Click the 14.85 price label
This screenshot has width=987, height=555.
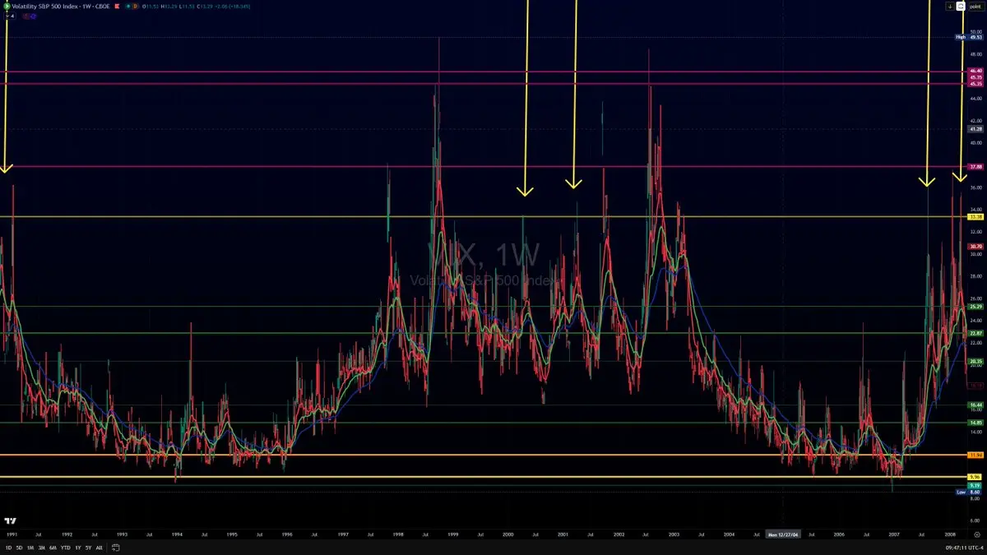[976, 423]
